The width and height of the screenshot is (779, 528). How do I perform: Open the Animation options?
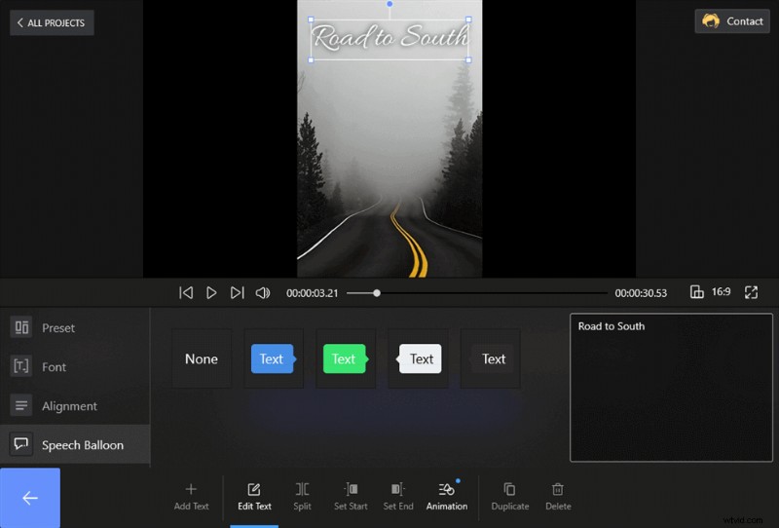pyautogui.click(x=447, y=497)
